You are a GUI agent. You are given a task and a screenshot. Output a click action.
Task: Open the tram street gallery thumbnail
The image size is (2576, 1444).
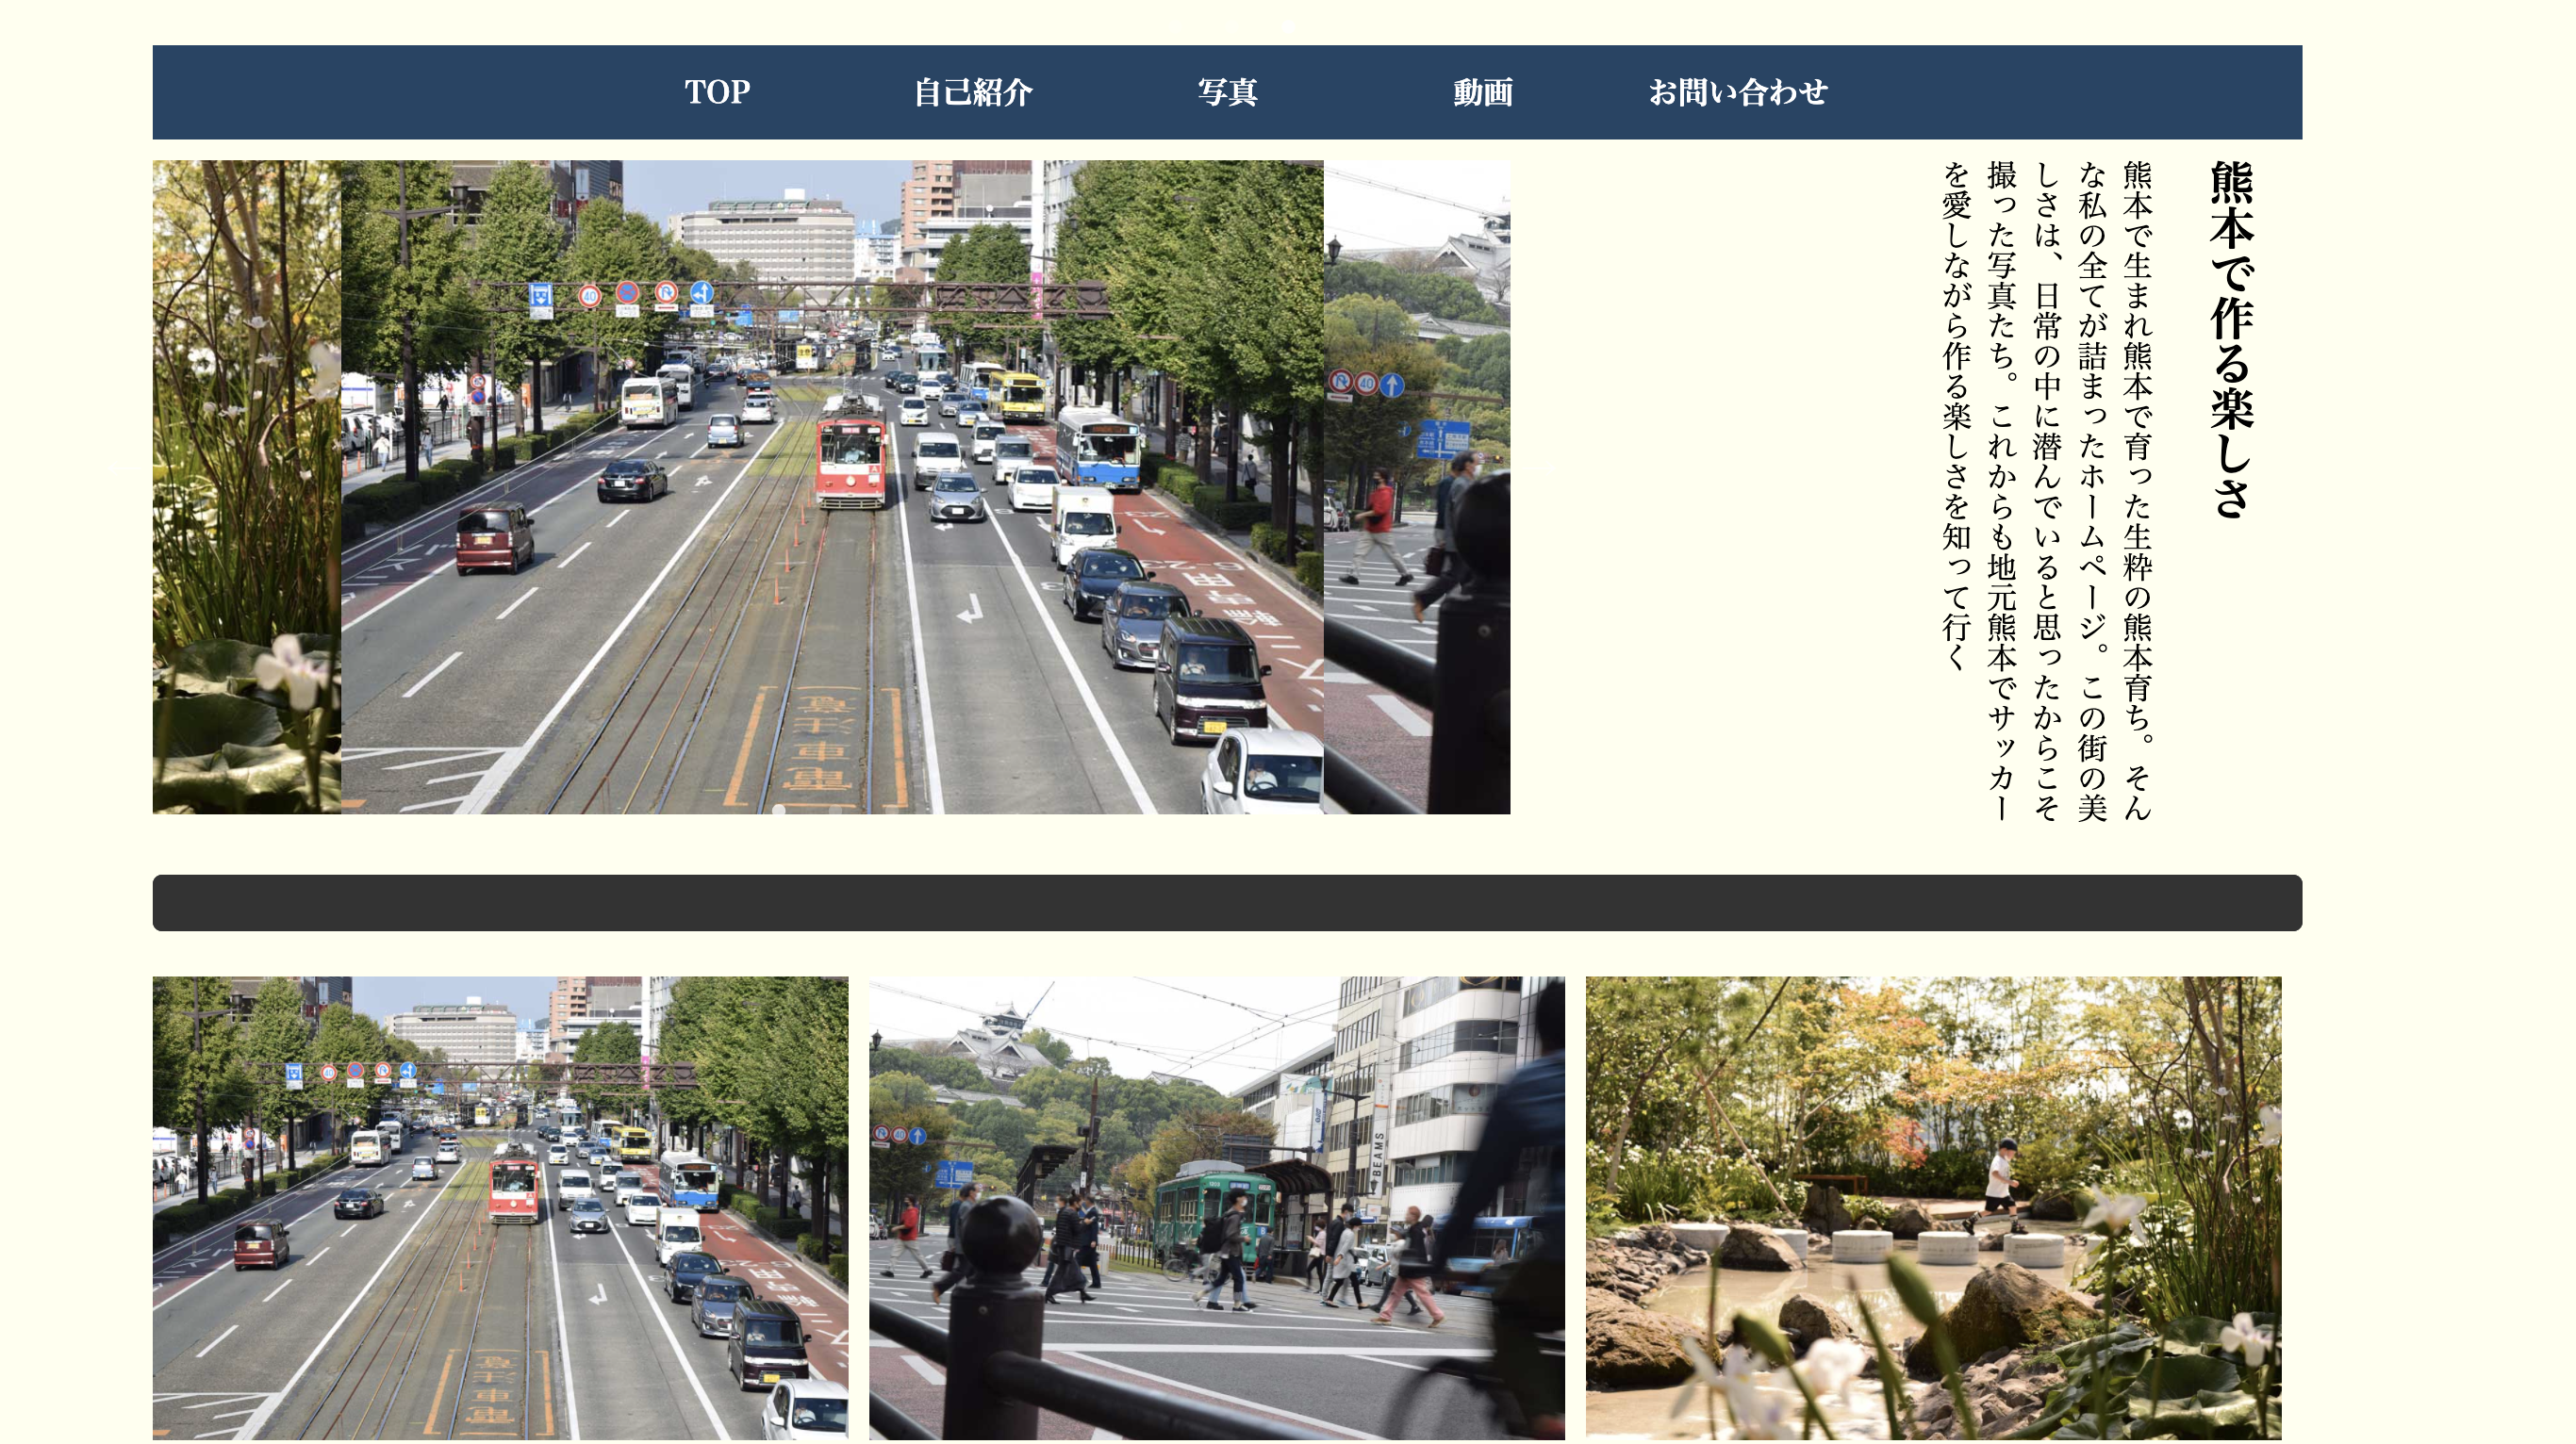tap(500, 1207)
